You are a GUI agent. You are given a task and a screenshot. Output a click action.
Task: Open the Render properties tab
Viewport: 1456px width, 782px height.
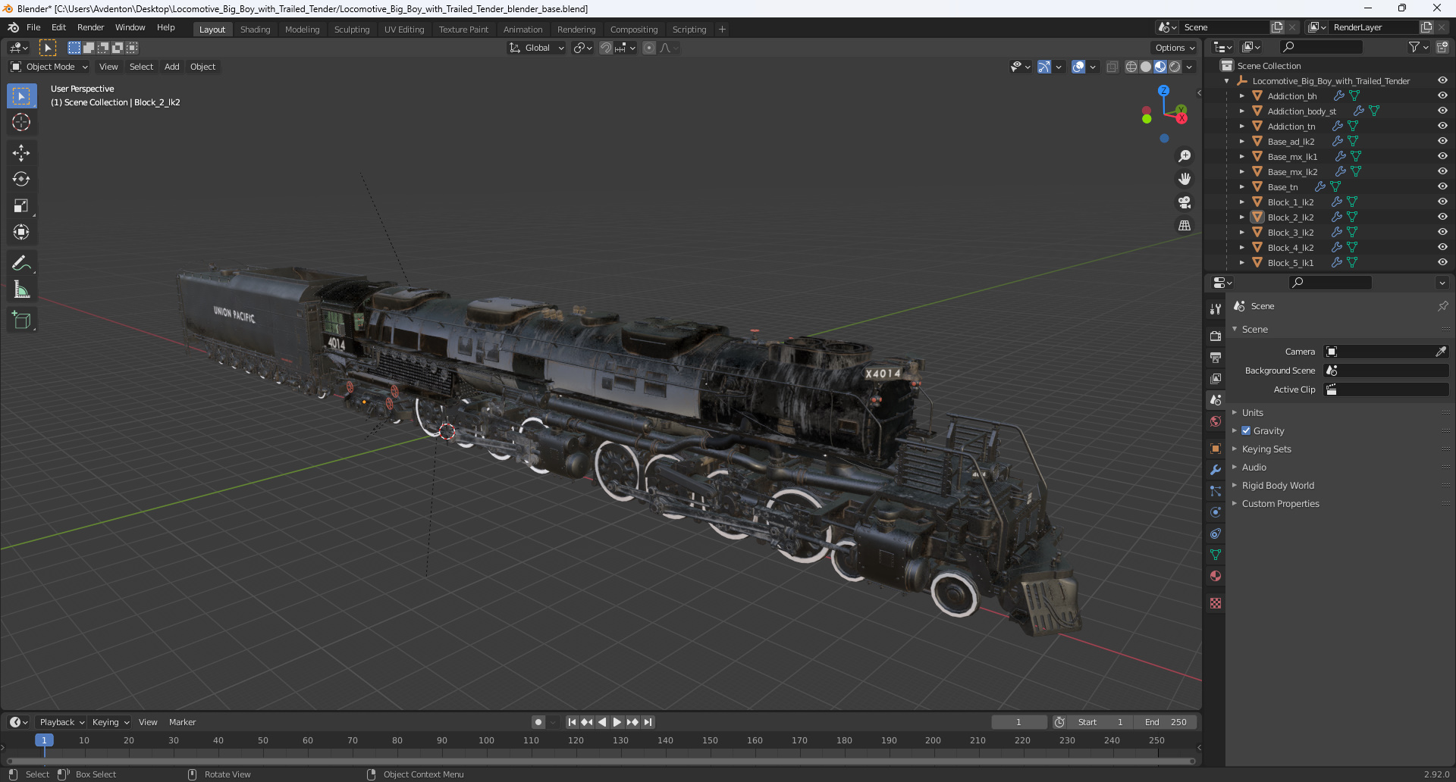(x=1216, y=336)
